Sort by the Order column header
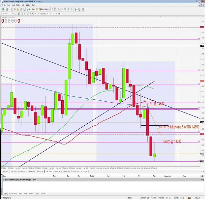Screen dimensions: 206x200 [x=5, y=176]
